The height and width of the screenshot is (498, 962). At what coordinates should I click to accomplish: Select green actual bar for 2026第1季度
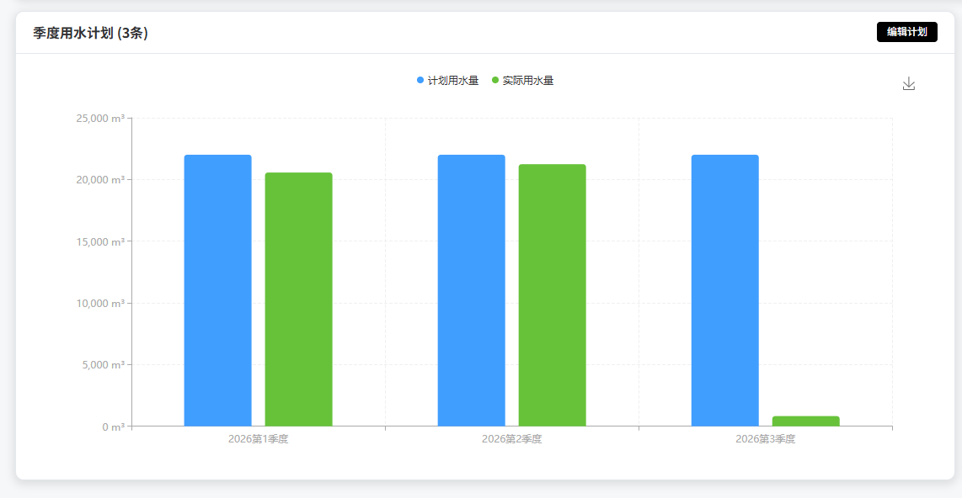pyautogui.click(x=299, y=299)
